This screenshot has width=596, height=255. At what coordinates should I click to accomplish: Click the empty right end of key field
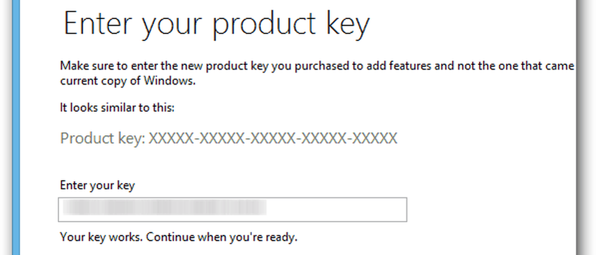(337, 210)
